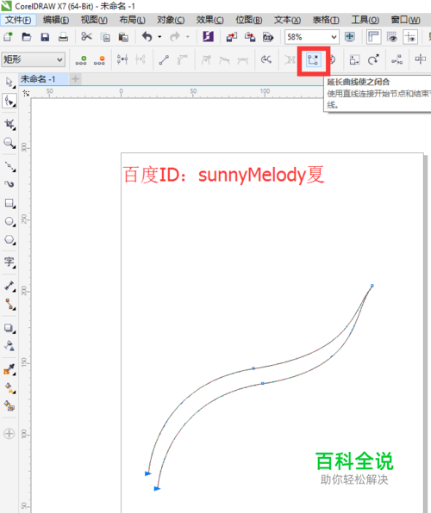This screenshot has width=431, height=513.
Task: Select the Ellipse tool
Action: coord(9,222)
